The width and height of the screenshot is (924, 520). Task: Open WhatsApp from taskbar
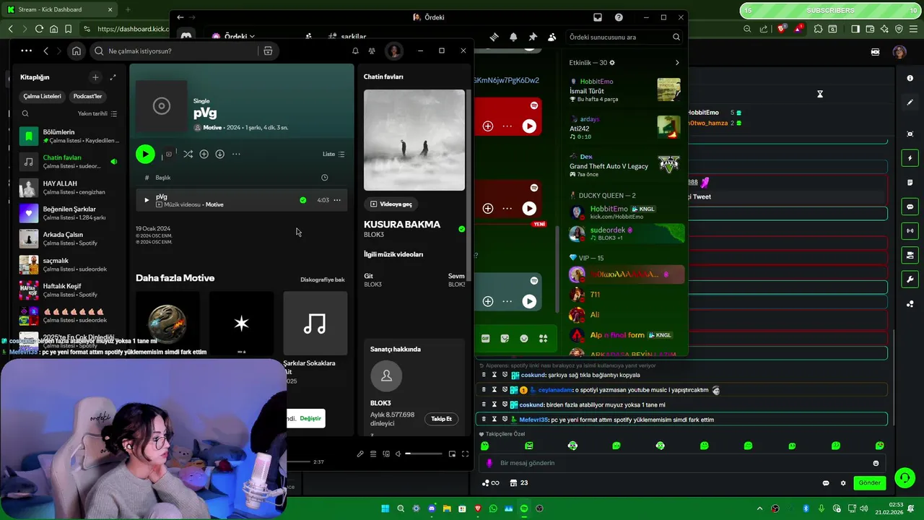click(493, 508)
